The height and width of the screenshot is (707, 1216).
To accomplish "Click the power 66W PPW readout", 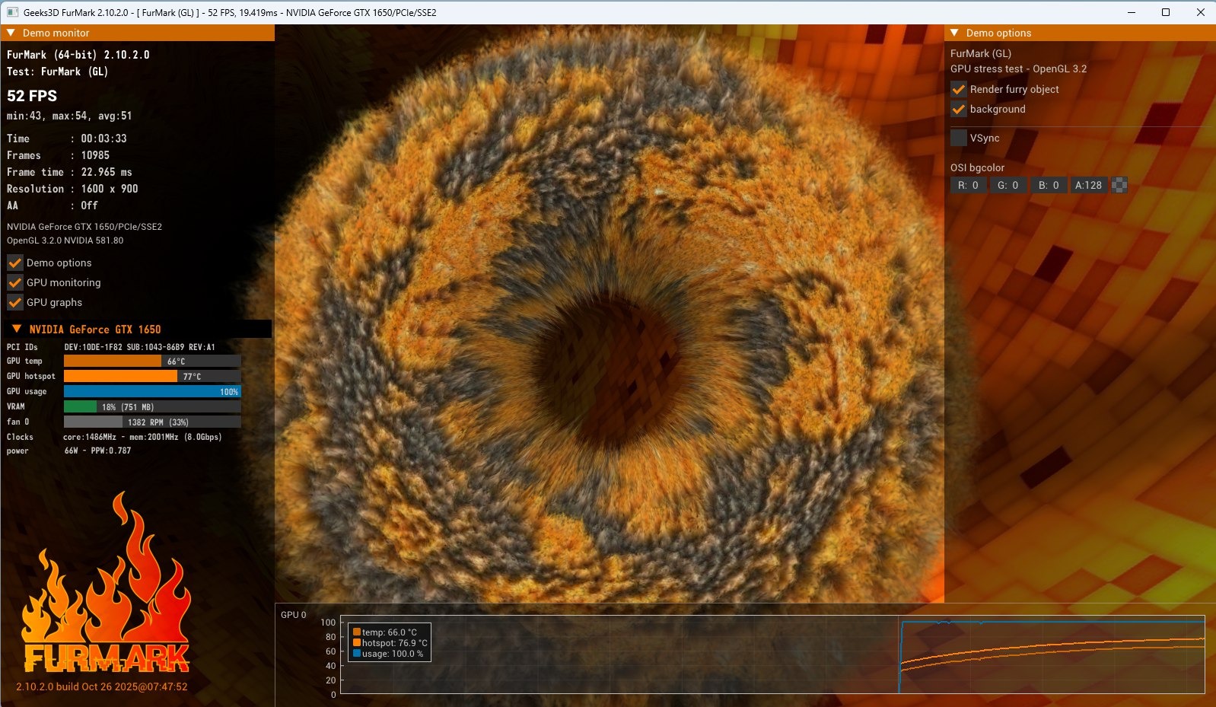I will [98, 451].
